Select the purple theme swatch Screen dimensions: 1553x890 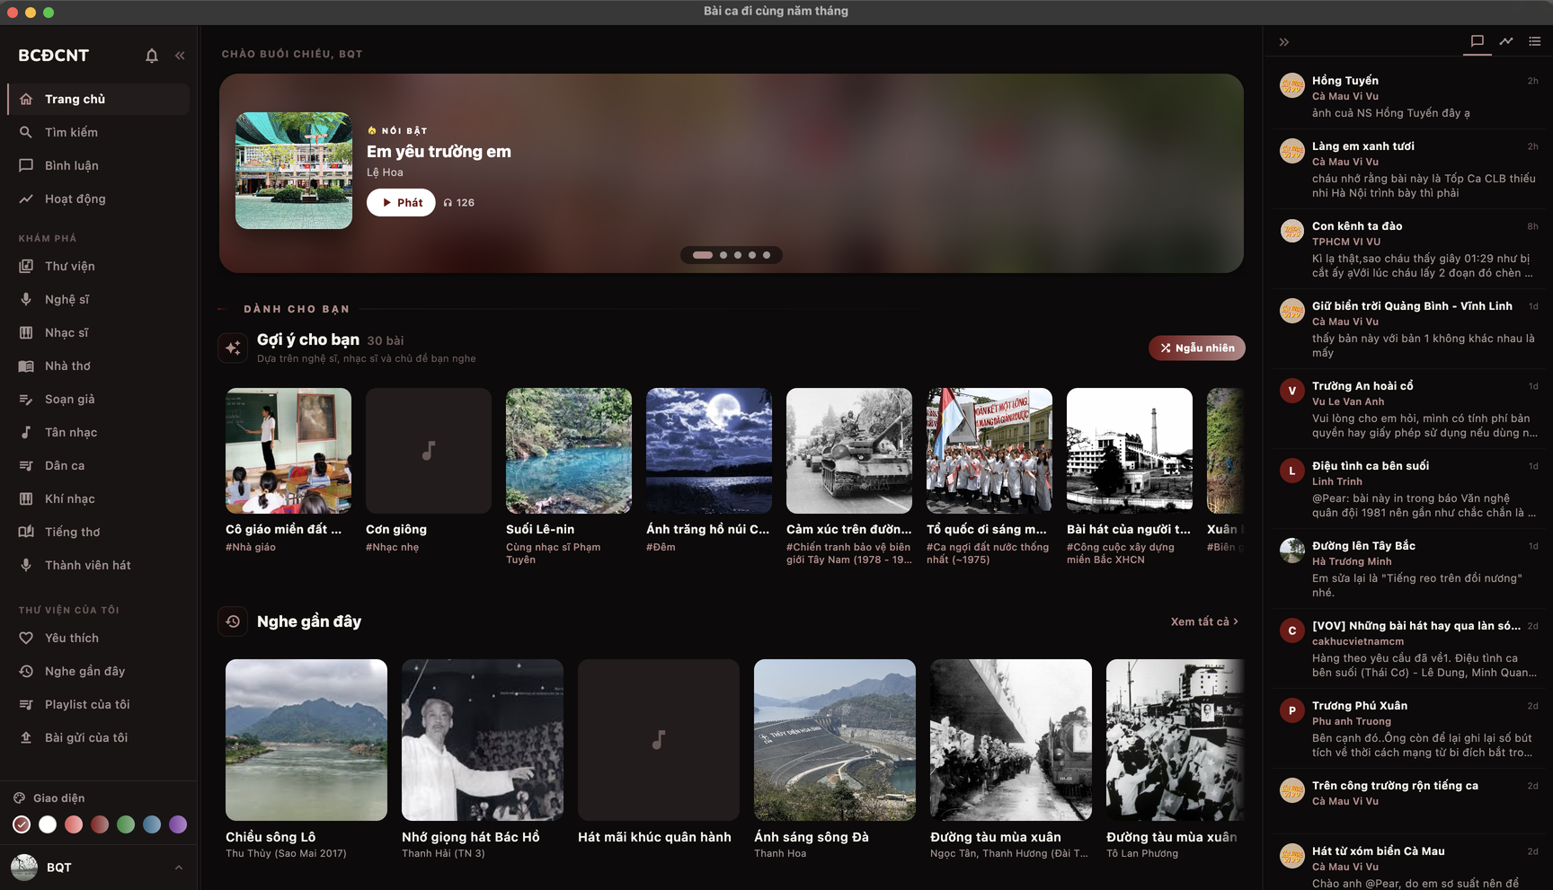(178, 824)
